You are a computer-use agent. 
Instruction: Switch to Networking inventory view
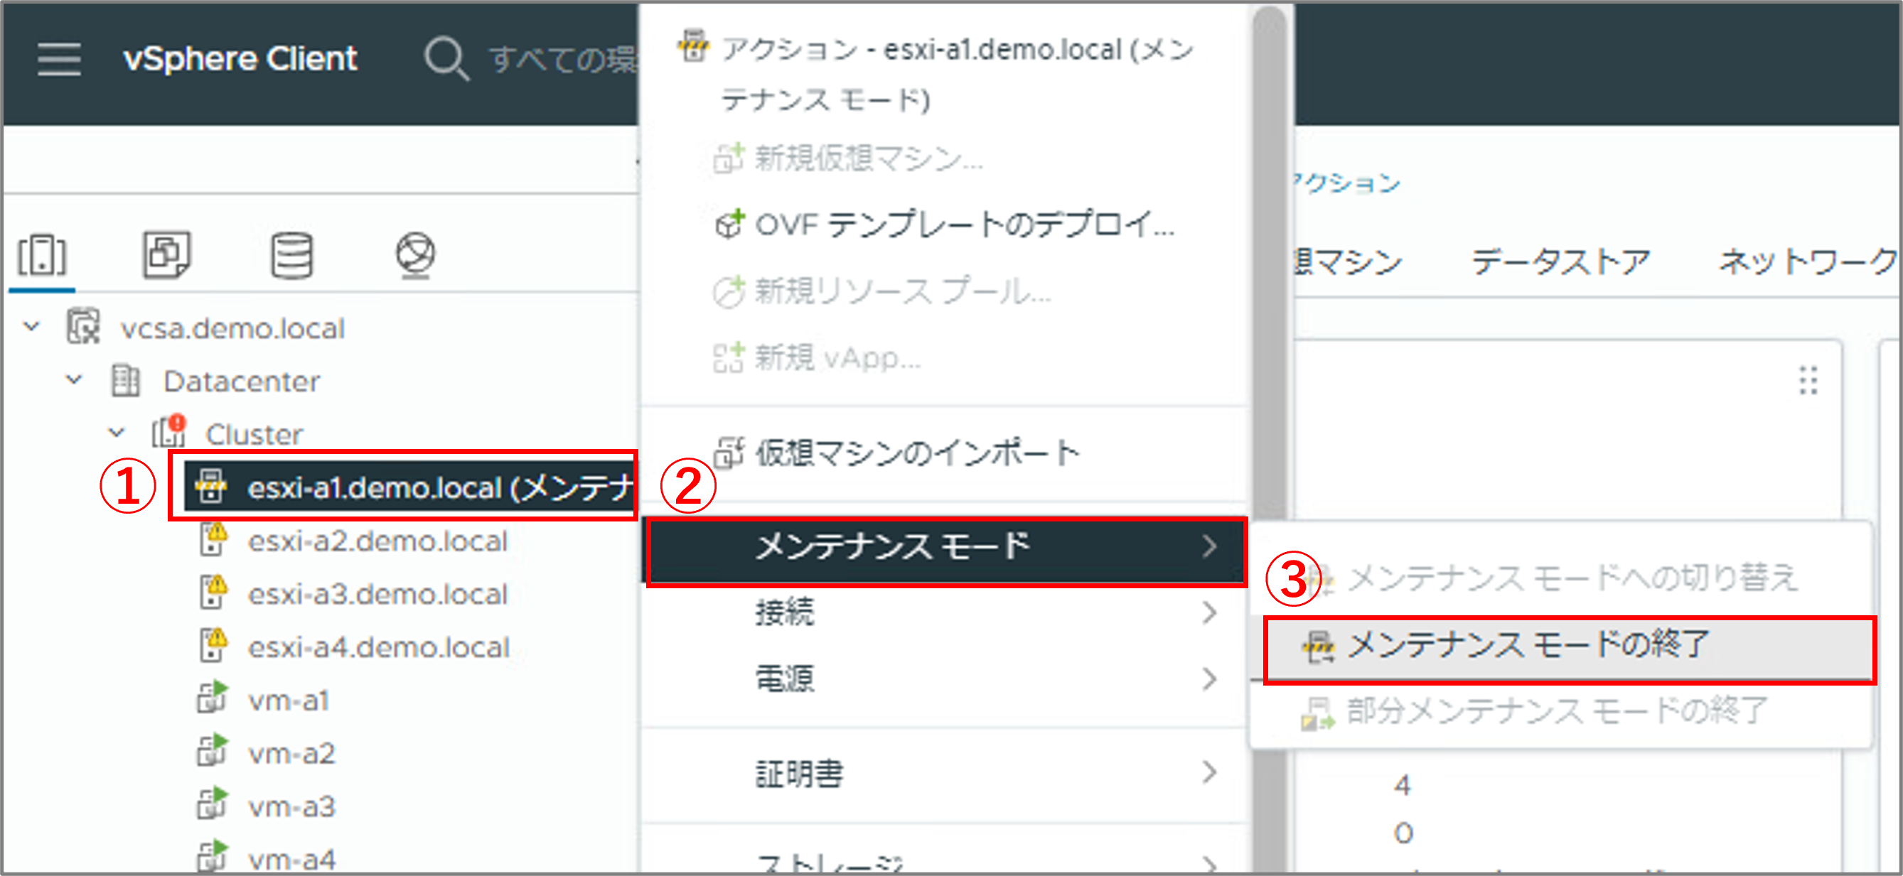[x=415, y=256]
